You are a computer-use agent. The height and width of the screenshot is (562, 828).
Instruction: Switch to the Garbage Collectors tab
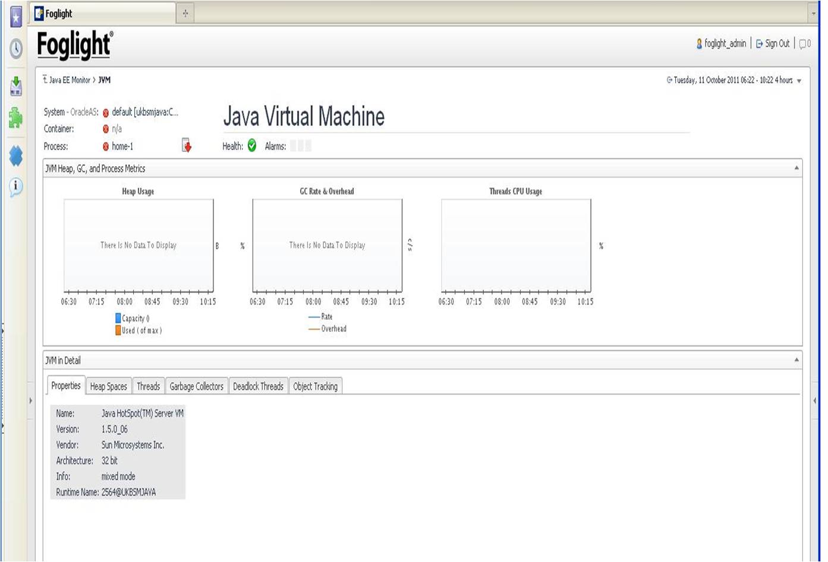click(197, 386)
